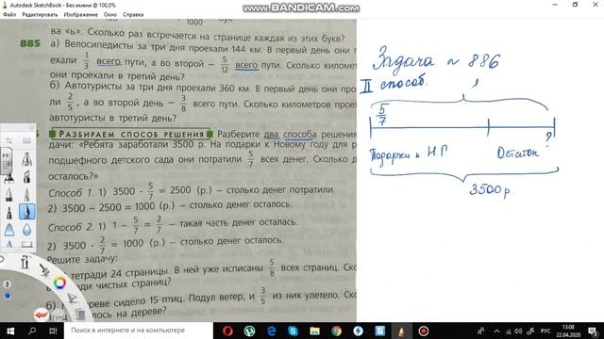Screen dimensions: 604x339
Task: Click the volume speaker tray icon
Action: tap(518, 331)
